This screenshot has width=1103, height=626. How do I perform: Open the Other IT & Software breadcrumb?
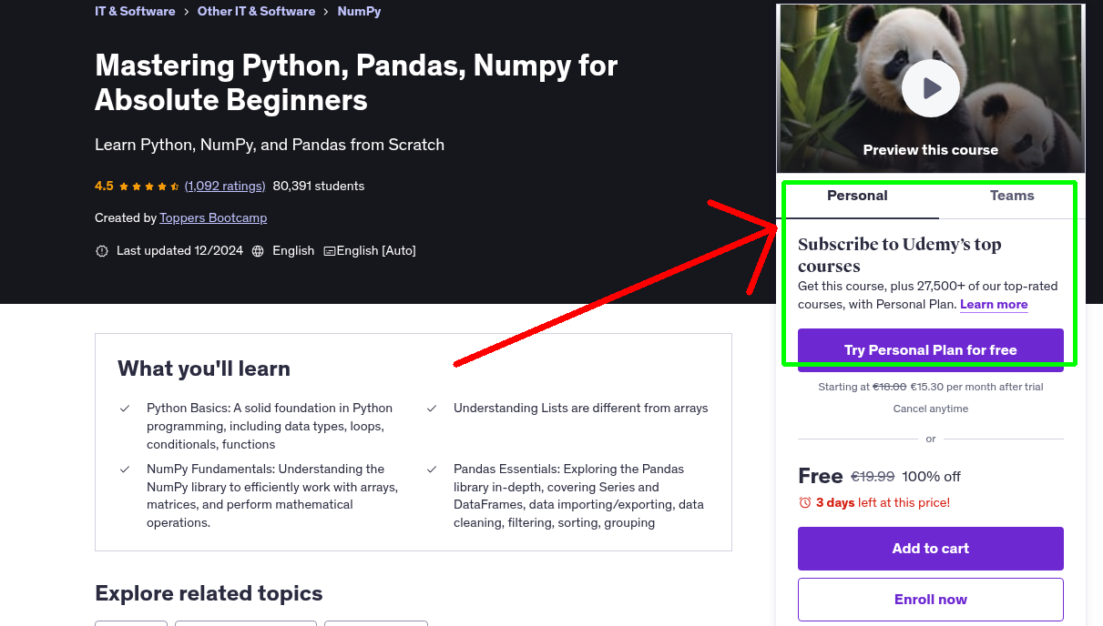pos(256,11)
